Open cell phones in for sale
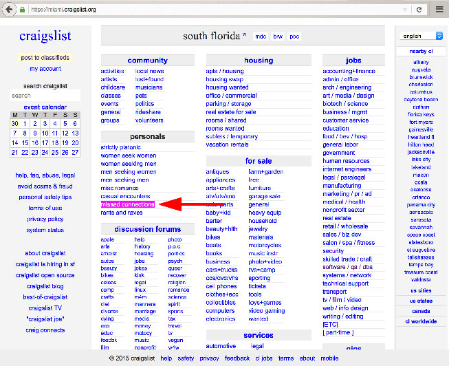 pos(221,286)
